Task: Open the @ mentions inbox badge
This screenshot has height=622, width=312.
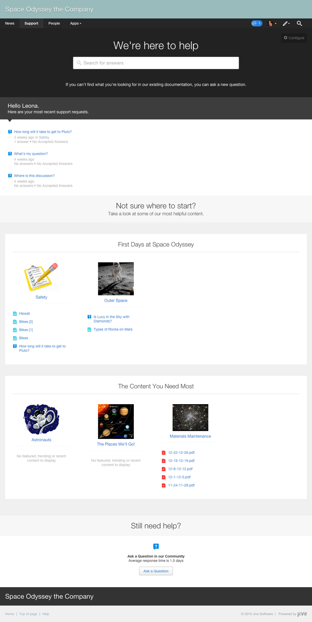Action: pos(256,23)
